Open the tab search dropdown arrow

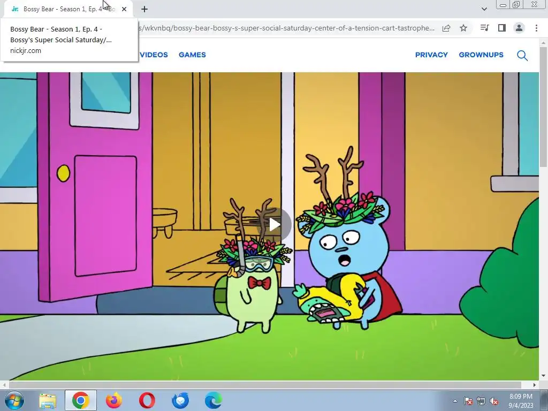coord(484,9)
